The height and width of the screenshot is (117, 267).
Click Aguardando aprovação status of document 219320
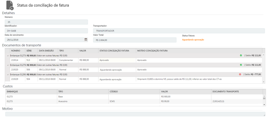(x=111, y=70)
